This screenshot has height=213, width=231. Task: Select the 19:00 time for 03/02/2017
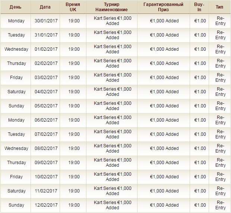(x=74, y=78)
